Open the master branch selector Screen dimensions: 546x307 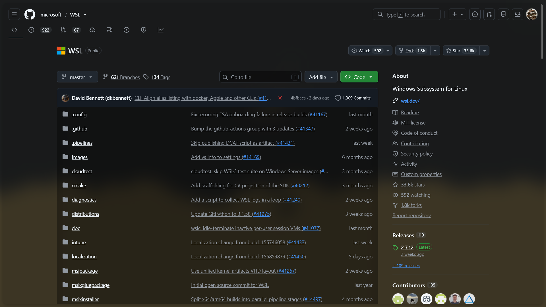(77, 77)
